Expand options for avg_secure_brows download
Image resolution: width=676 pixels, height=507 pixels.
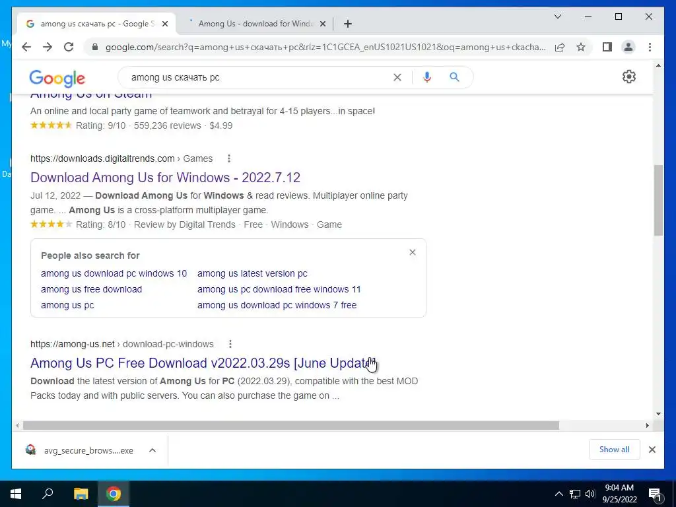152,450
